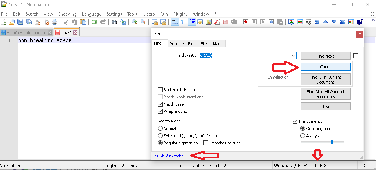Image resolution: width=376 pixels, height=170 pixels.
Task: Undo the last action
Action: (94, 22)
